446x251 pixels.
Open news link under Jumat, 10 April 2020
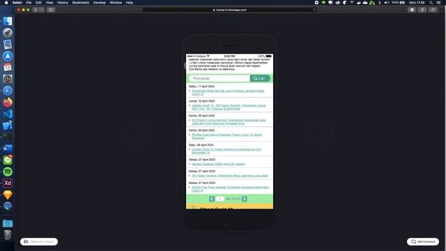229,107
